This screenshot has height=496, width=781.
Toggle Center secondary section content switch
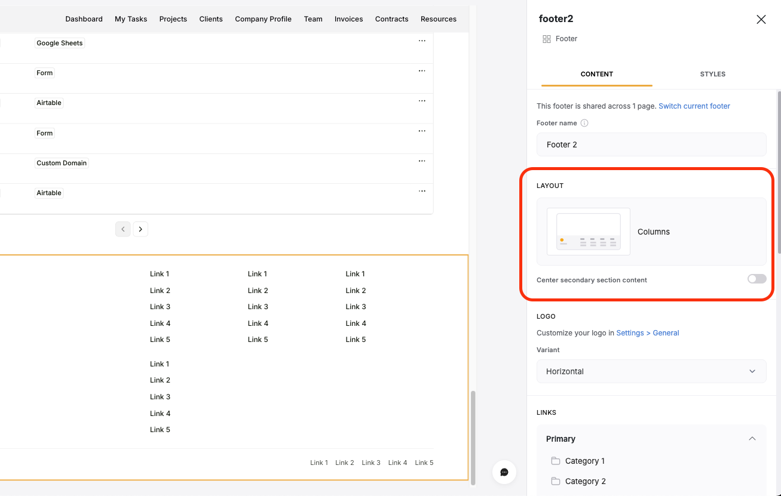pos(757,279)
